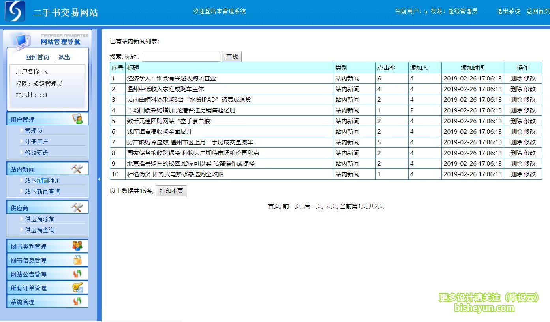The height and width of the screenshot is (322, 550).
Task: Delete the news 经济学人：谁会有兴趣收购诺基亚
Action: pyautogui.click(x=516, y=78)
